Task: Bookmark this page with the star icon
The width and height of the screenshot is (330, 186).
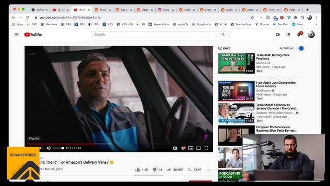Action: click(x=252, y=18)
